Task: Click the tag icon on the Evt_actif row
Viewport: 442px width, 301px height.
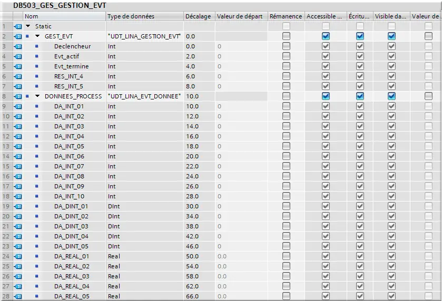Action: click(18, 56)
